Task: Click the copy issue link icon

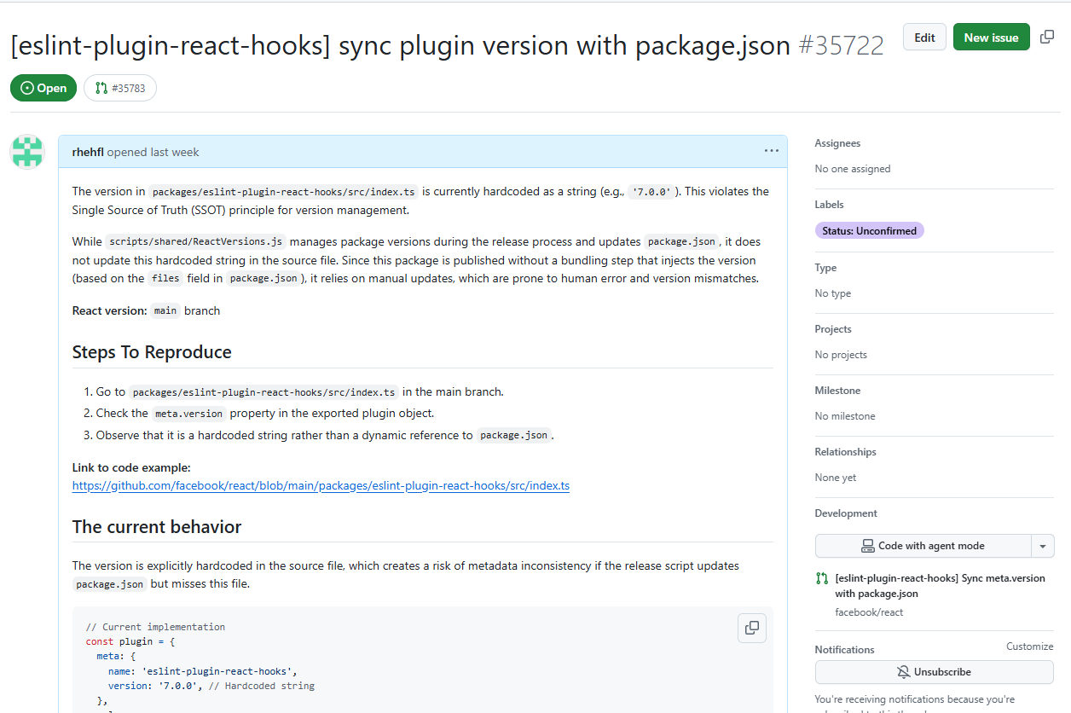Action: pyautogui.click(x=1047, y=37)
